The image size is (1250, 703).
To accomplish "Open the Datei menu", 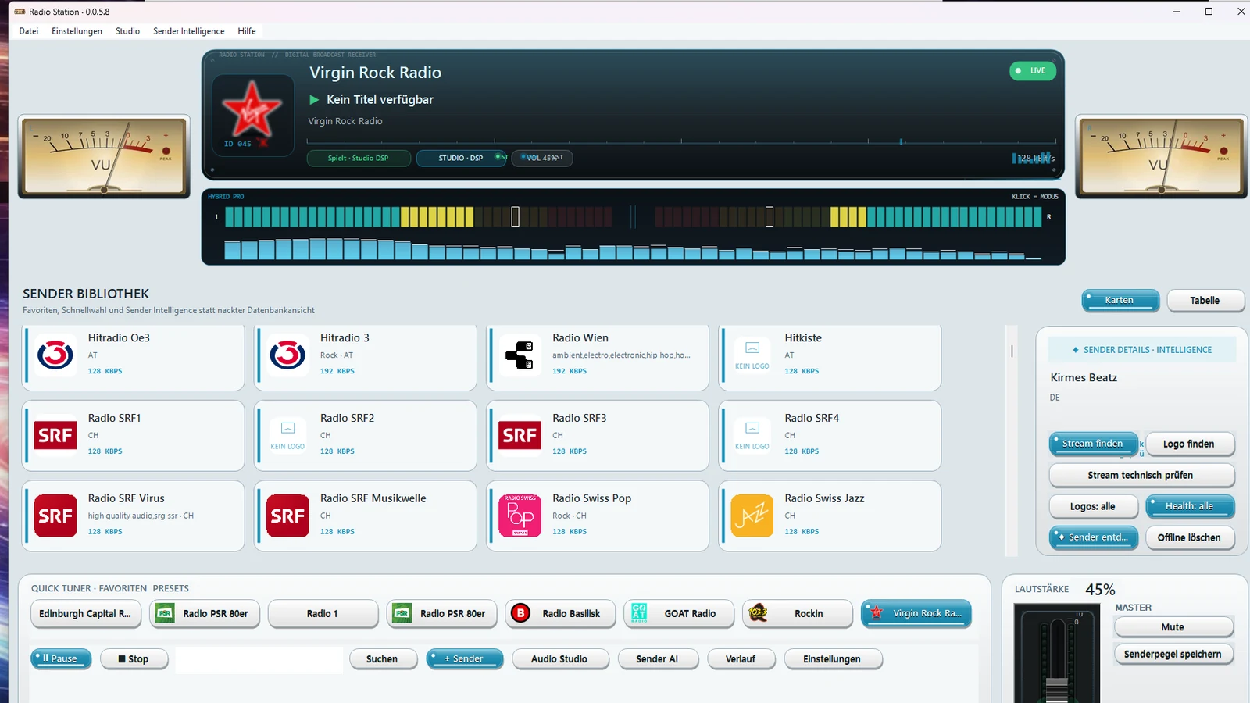I will [x=29, y=31].
